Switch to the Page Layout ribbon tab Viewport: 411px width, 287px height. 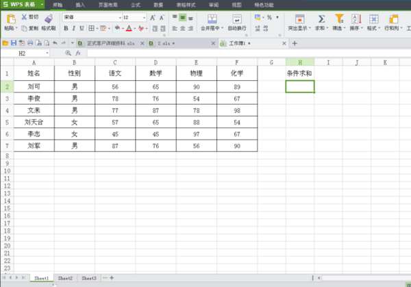108,5
